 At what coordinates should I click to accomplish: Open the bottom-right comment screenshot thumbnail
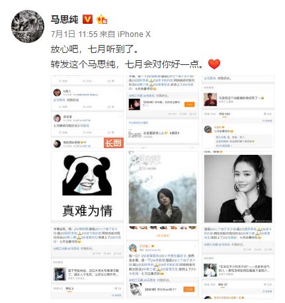click(x=238, y=263)
